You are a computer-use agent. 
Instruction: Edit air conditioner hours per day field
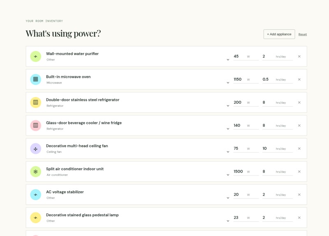[x=277, y=171]
